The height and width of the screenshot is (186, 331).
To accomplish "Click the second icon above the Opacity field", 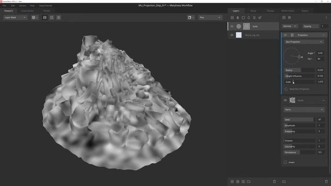I will click(290, 18).
